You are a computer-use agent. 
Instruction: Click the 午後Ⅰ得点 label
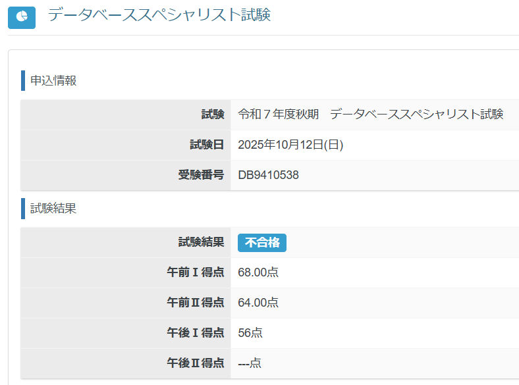(x=196, y=333)
